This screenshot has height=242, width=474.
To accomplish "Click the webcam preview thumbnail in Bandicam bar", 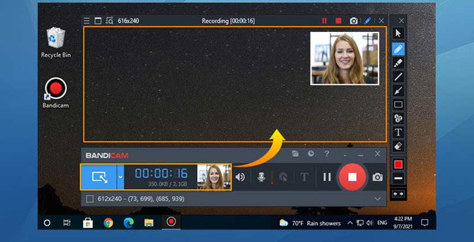I will pyautogui.click(x=214, y=177).
